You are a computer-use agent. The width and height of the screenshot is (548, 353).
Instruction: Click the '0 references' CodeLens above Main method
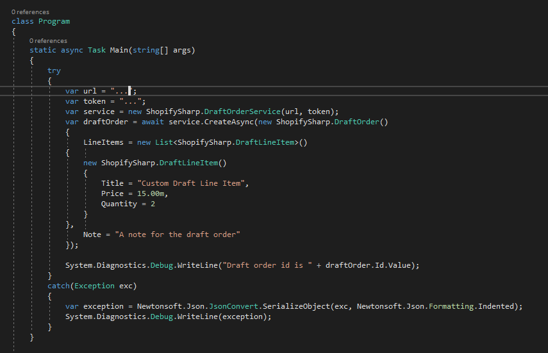pyautogui.click(x=48, y=41)
